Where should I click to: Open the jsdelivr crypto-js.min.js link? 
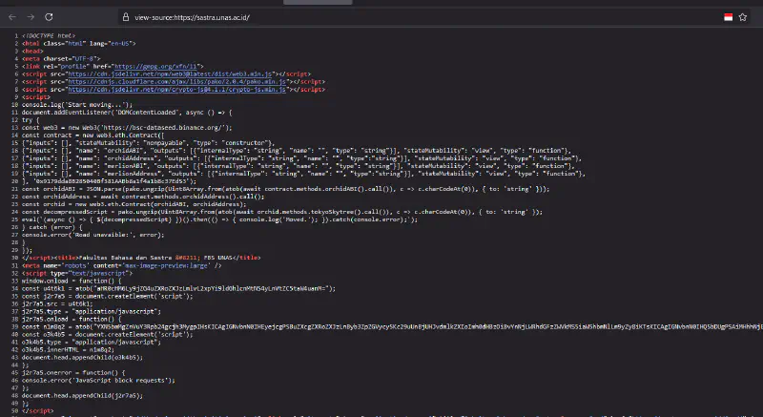[177, 90]
